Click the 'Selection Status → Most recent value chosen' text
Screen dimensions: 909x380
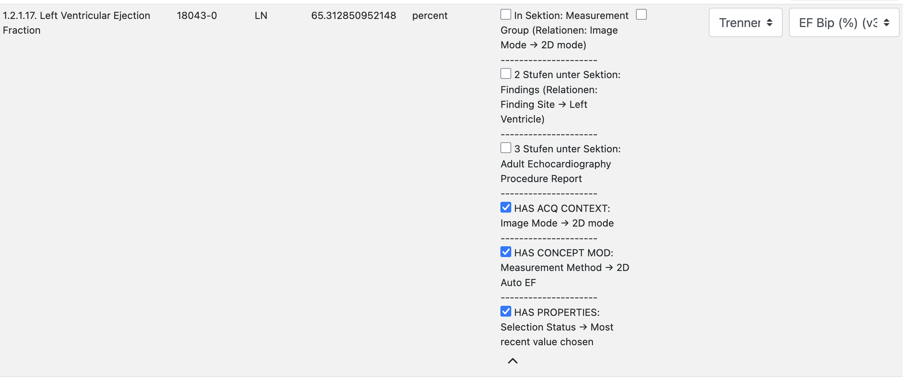tap(557, 334)
